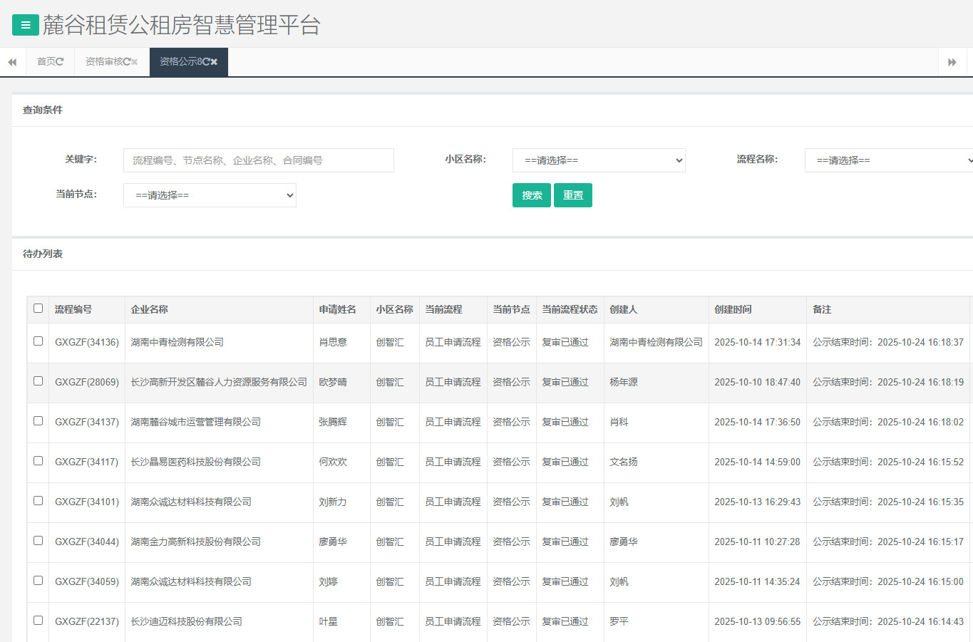Open the 小区名称 dropdown

tap(599, 160)
